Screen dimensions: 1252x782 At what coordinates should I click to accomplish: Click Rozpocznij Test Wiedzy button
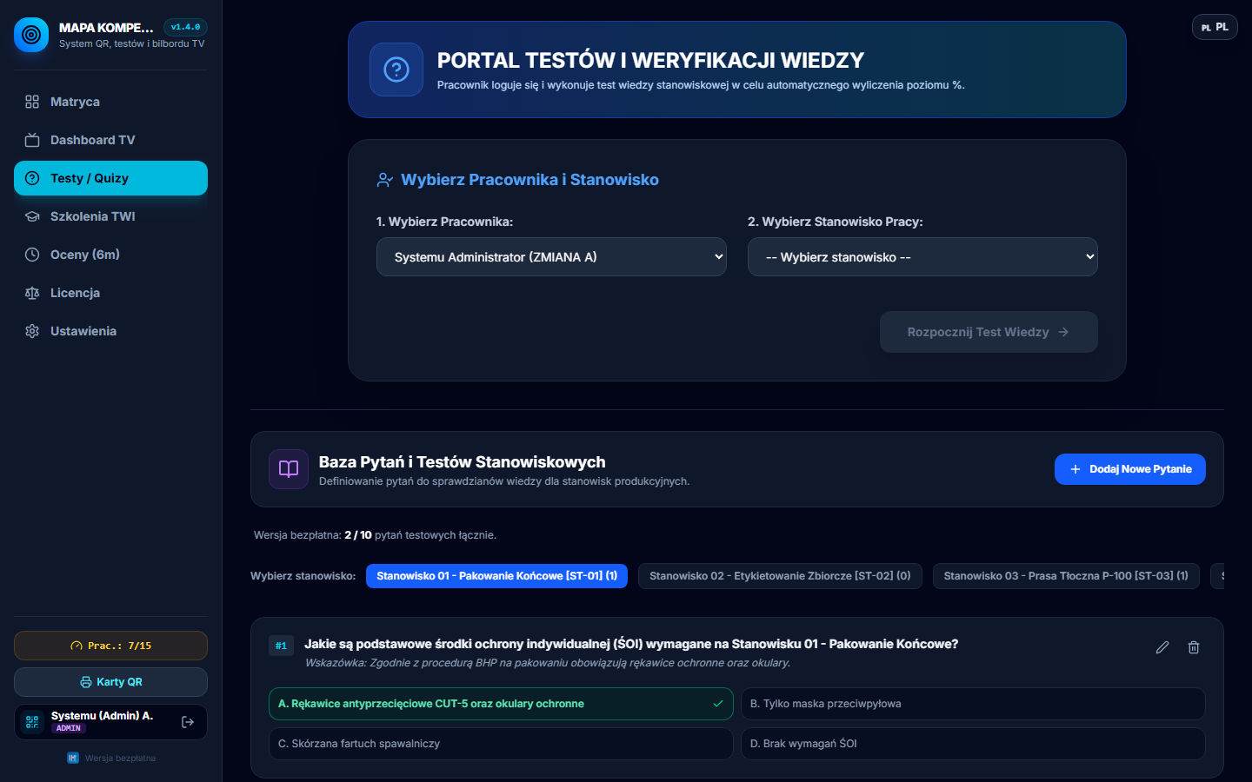coord(989,332)
